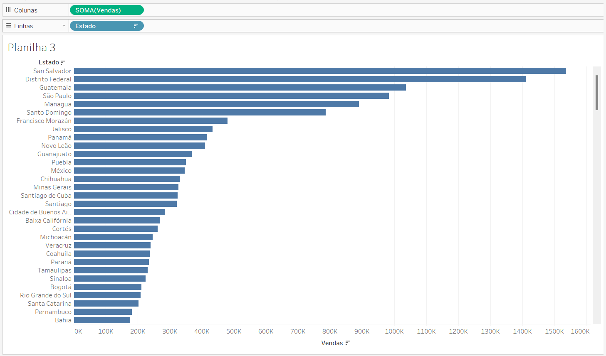Click the sort icon next to Vendas axis title
The height and width of the screenshot is (356, 606).
pos(348,343)
